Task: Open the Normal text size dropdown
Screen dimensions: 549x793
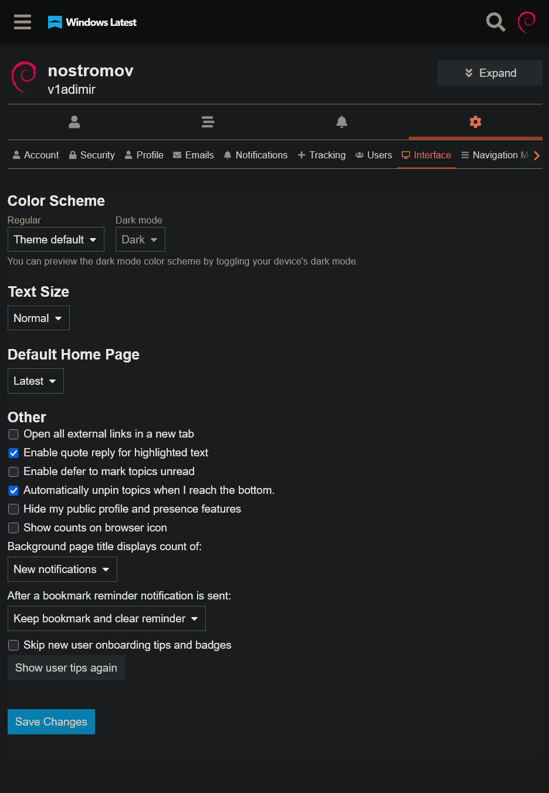Action: point(38,318)
